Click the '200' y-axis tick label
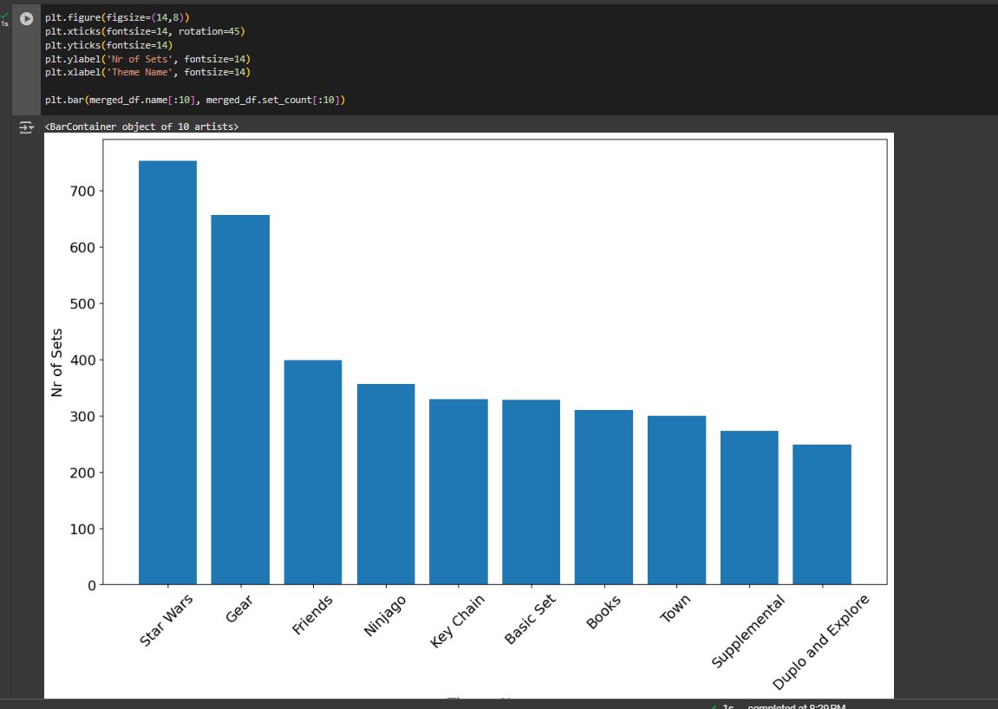998x709 pixels. pos(82,473)
